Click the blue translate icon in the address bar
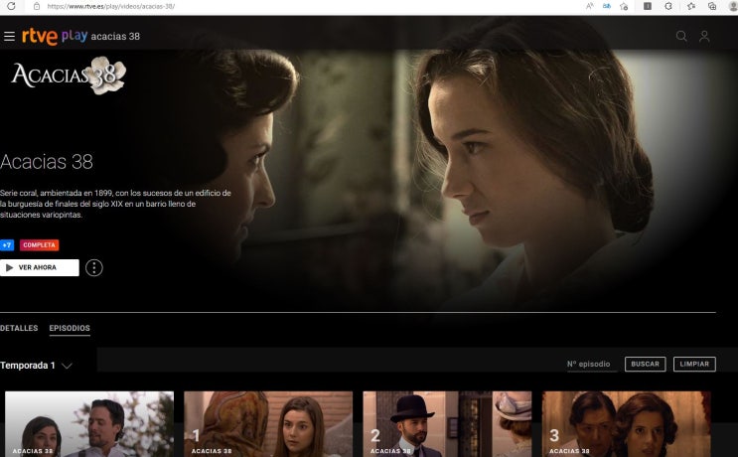 pyautogui.click(x=607, y=6)
